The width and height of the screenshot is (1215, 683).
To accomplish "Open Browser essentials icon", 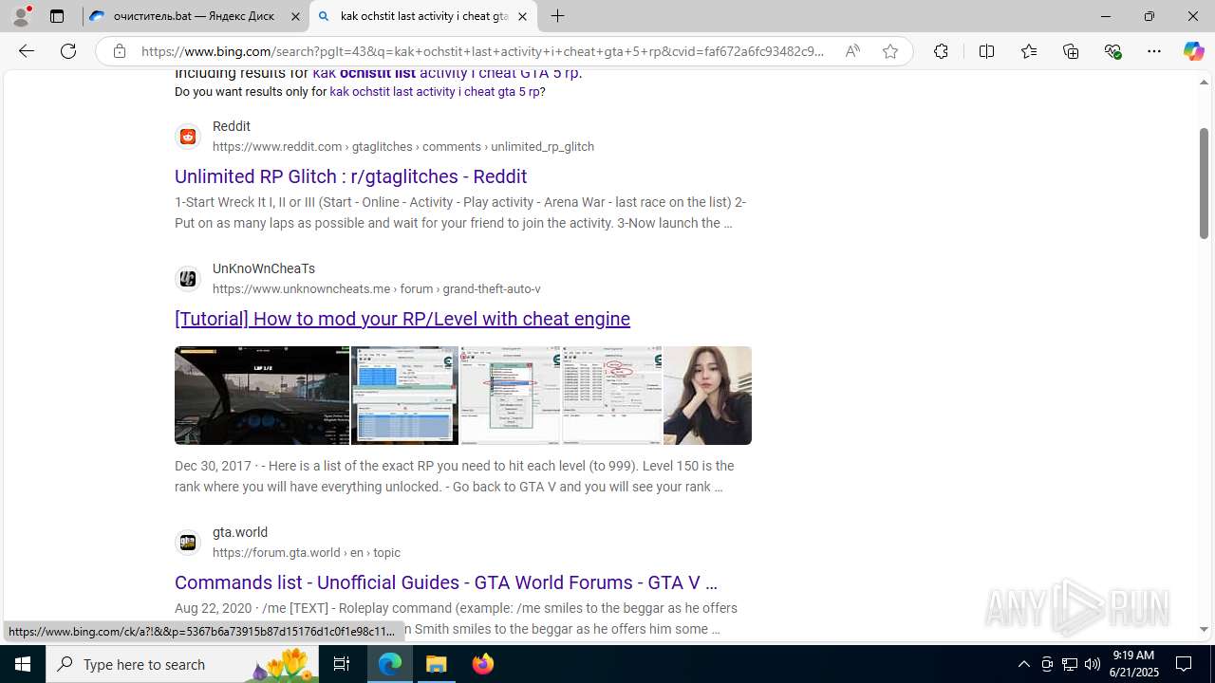I will click(1112, 51).
